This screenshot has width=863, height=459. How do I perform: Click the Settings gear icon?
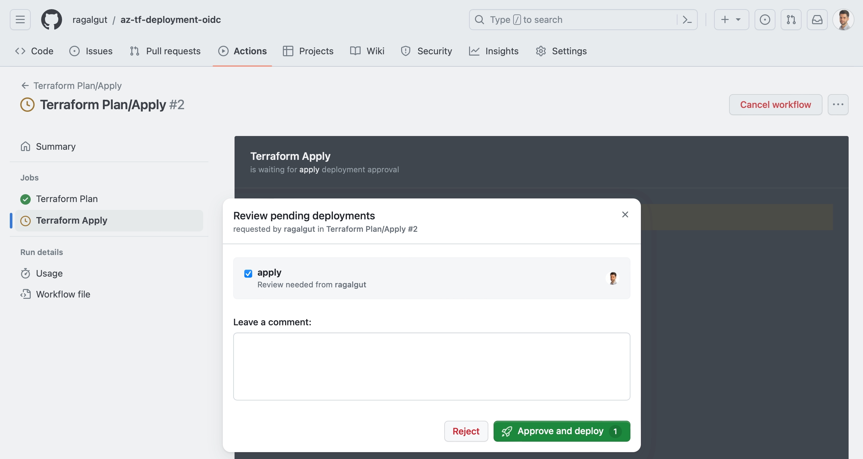[x=541, y=51]
